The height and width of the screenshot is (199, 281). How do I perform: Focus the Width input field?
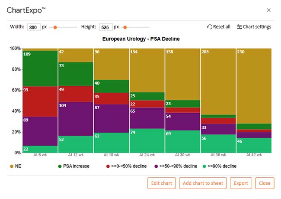point(33,27)
